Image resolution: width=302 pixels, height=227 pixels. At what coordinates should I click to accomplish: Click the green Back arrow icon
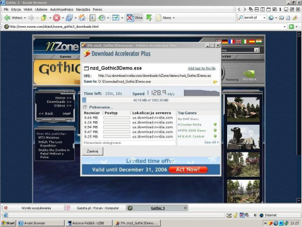7,18
